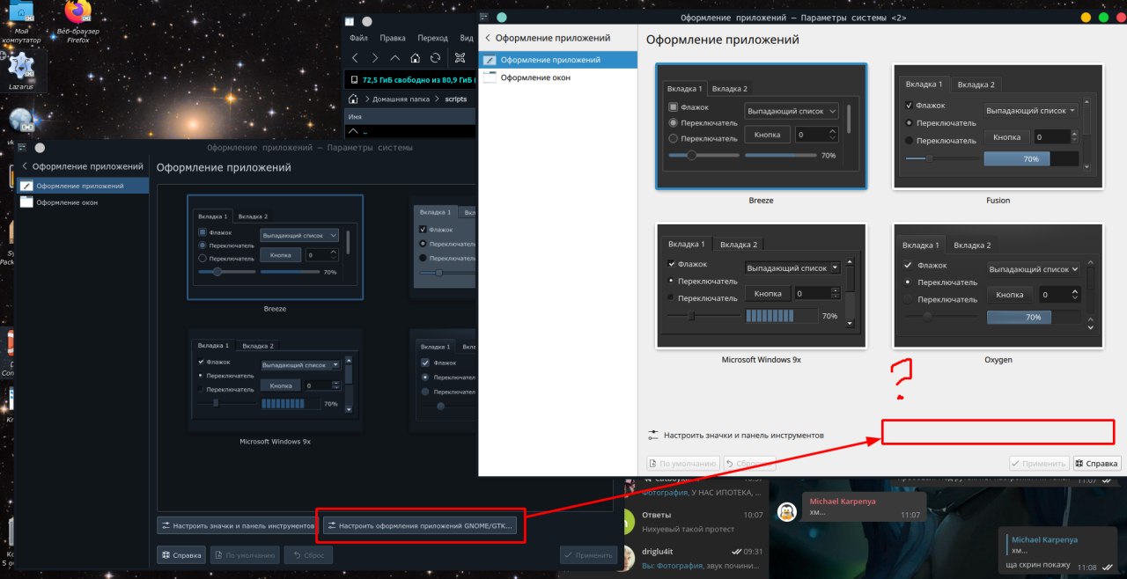Click 70% progress bar in light window Oxygen preview

coord(1032,317)
